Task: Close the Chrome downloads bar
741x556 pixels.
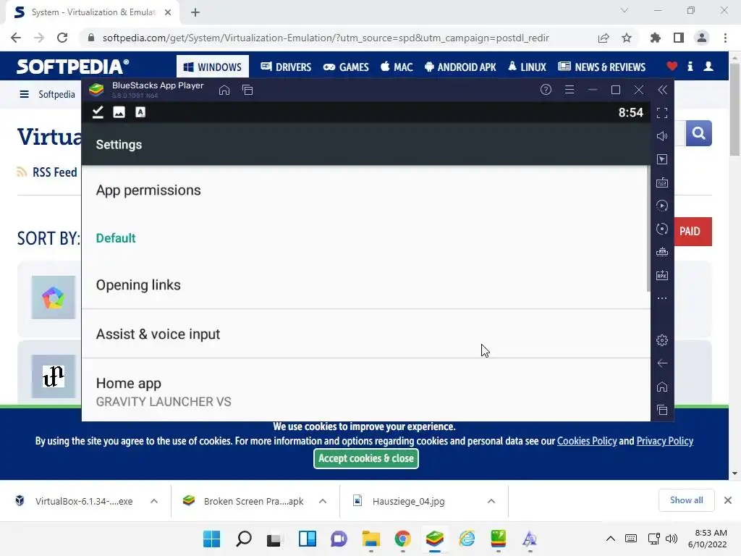Action: 728,500
